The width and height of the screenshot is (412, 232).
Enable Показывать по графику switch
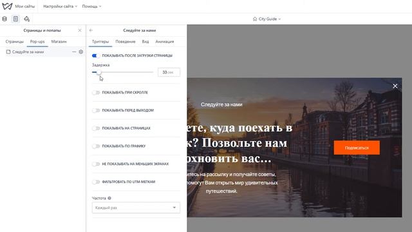96,146
